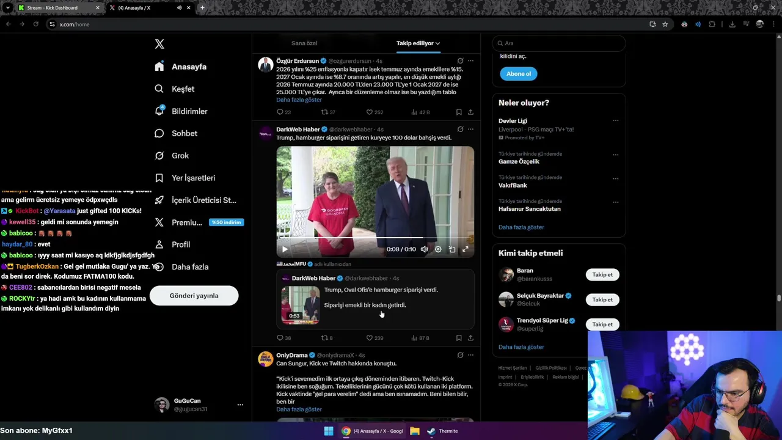782x440 pixels.
Task: Open Thermite in the taskbar
Action: coord(442,431)
